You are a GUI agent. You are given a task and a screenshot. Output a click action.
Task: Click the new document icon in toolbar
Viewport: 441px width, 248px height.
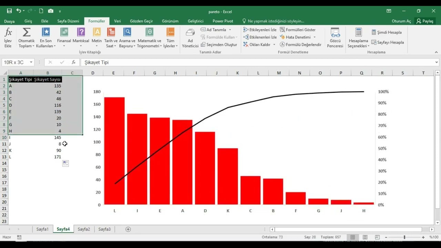pos(41,11)
